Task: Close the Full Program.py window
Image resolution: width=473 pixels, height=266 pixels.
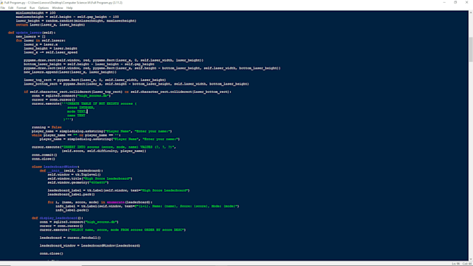Action: click(467, 2)
